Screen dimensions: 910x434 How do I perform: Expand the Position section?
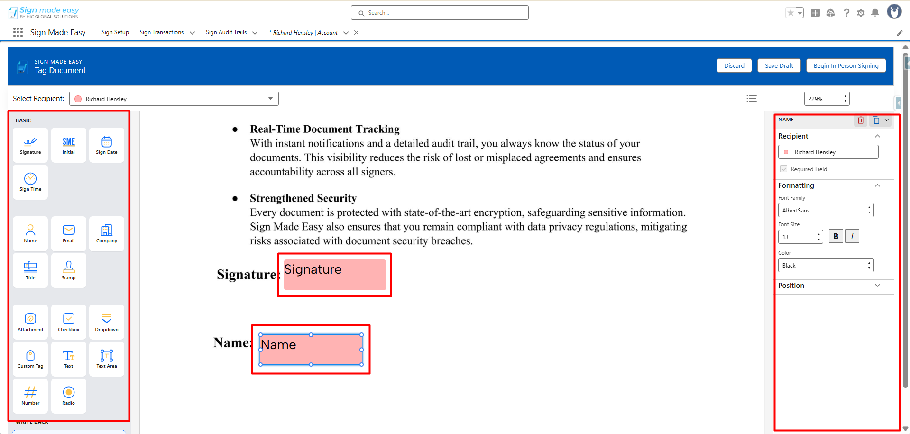877,286
